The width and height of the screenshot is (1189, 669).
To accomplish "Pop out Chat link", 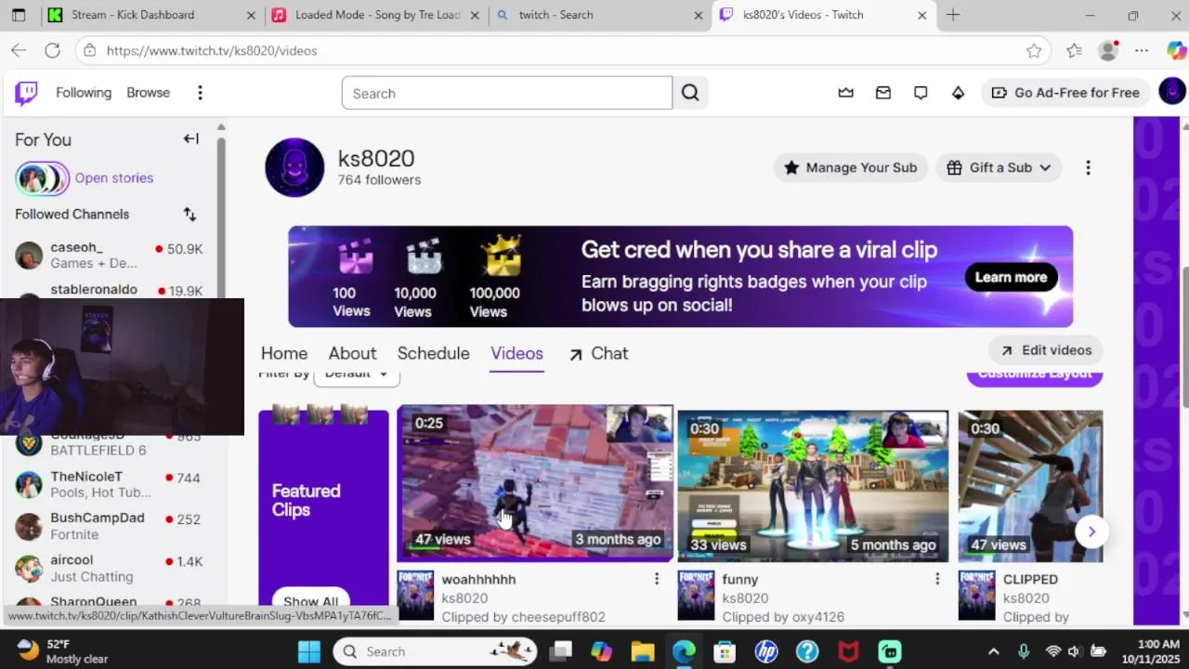I will [x=599, y=353].
